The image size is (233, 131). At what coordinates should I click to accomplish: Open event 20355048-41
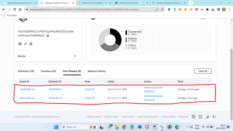pyautogui.click(x=27, y=90)
